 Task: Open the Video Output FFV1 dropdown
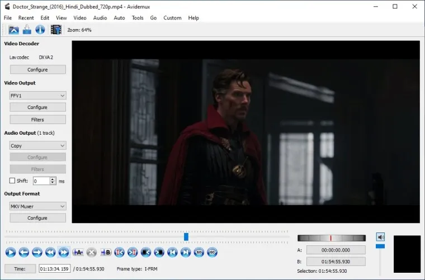pyautogui.click(x=37, y=96)
